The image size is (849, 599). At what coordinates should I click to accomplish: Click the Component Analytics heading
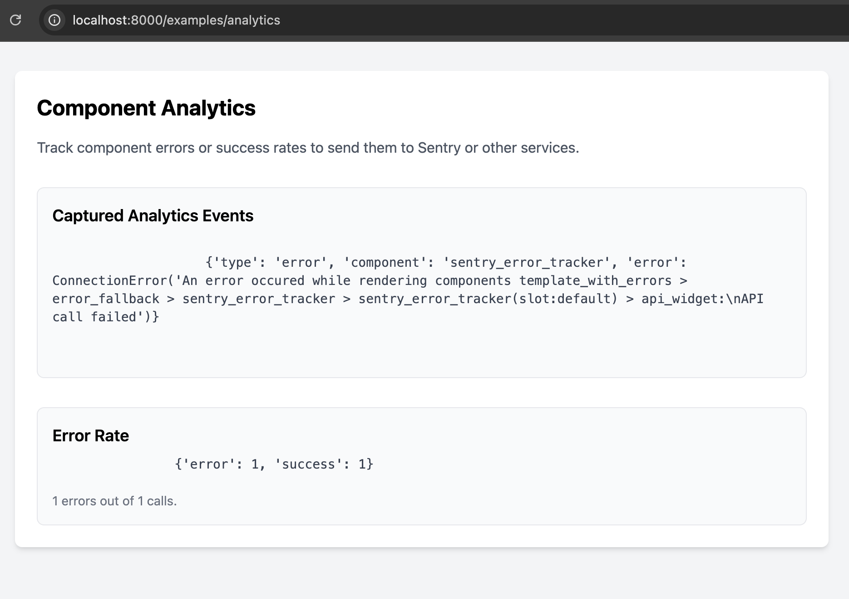click(146, 108)
